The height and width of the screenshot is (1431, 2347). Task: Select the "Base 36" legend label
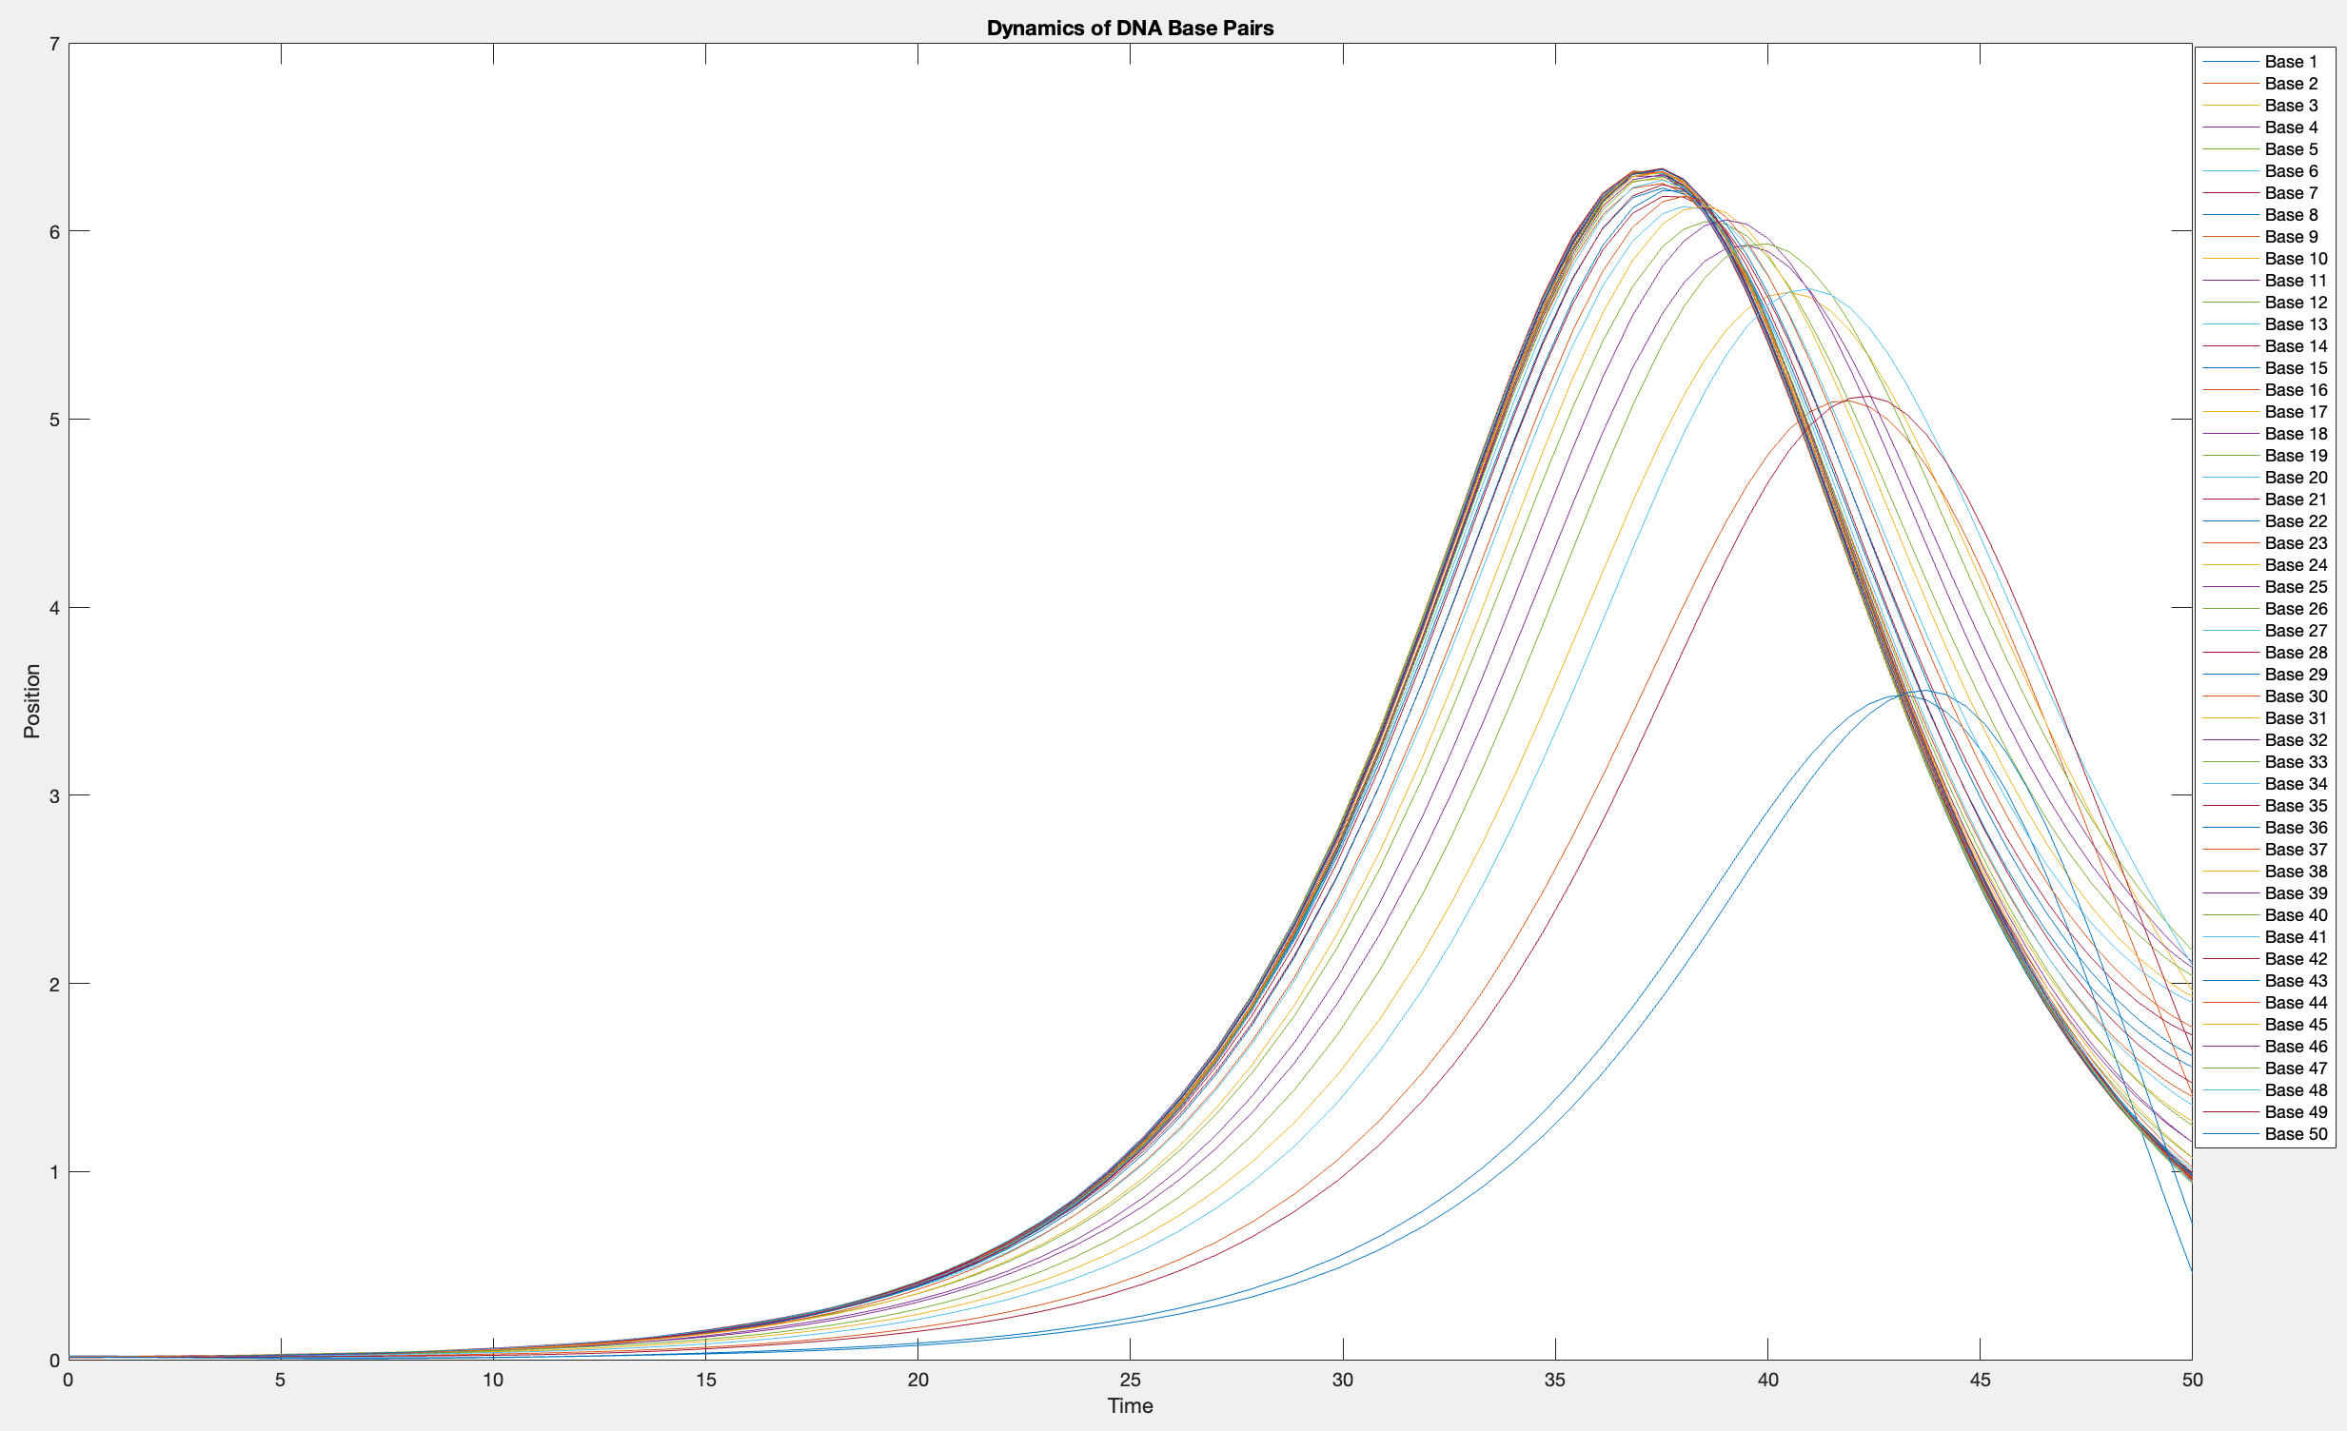point(2296,828)
